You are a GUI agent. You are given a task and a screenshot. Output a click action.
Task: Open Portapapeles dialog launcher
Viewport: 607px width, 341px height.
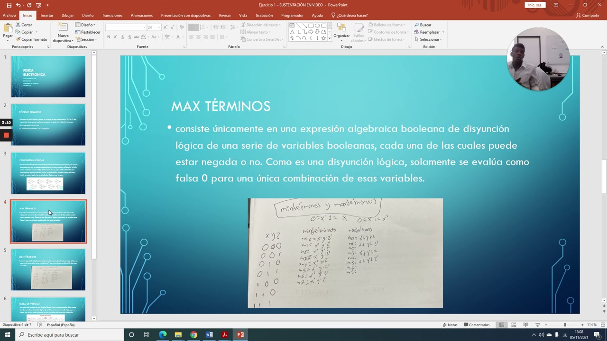(48, 47)
